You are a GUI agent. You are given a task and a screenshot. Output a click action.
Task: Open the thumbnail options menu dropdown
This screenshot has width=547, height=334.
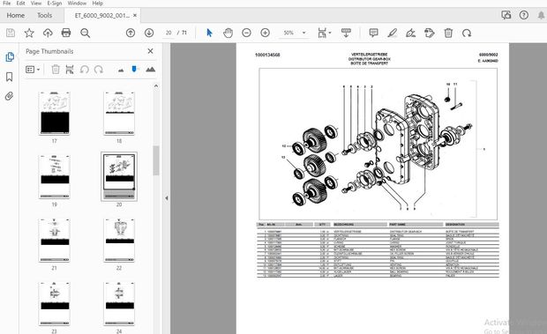(x=33, y=70)
